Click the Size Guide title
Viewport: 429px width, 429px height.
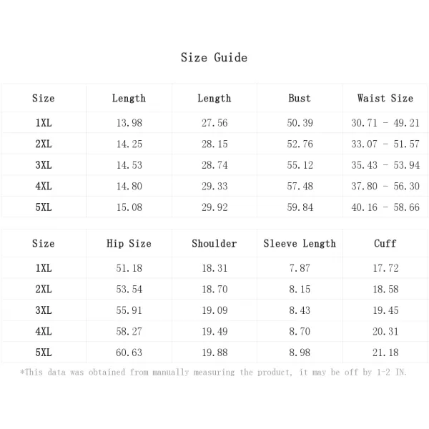[x=214, y=58]
